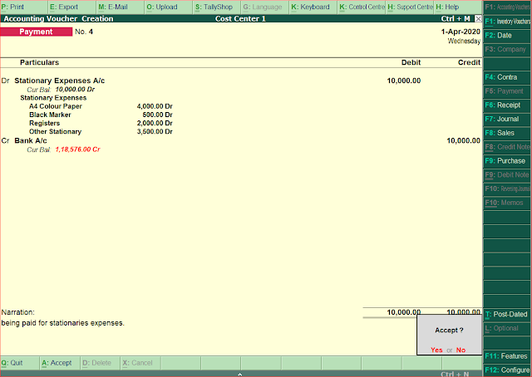The width and height of the screenshot is (532, 377).
Task: Close the voucher creation window X
Action: point(478,18)
